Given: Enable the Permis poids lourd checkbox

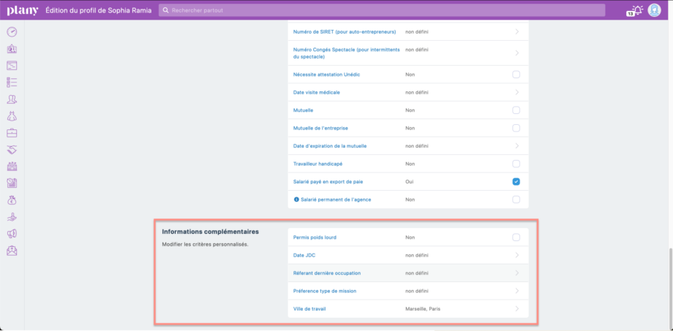Looking at the screenshot, I should pyautogui.click(x=516, y=237).
